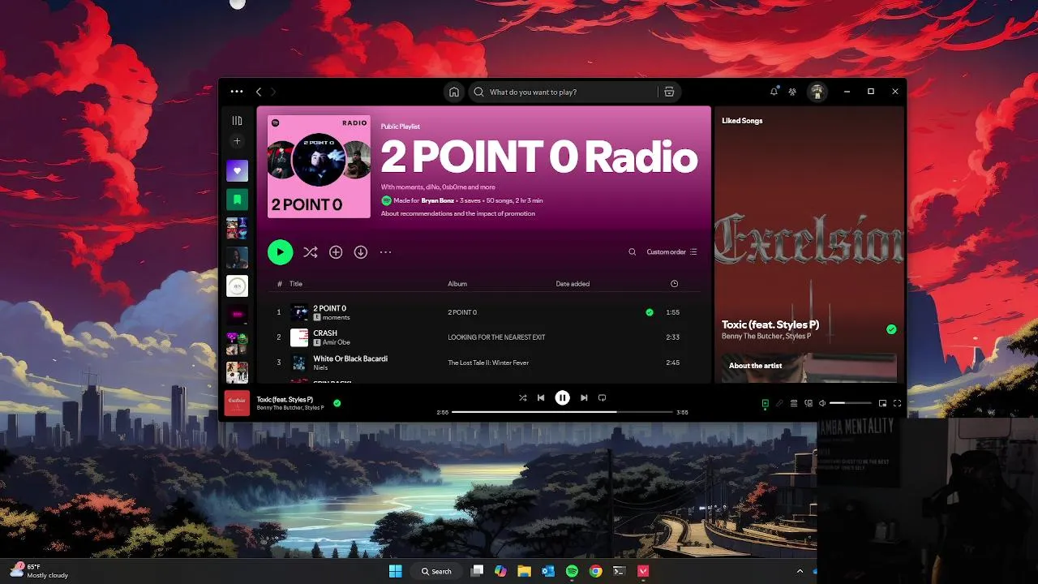The width and height of the screenshot is (1038, 584).
Task: Search within the playlist magnifier
Action: (x=633, y=252)
